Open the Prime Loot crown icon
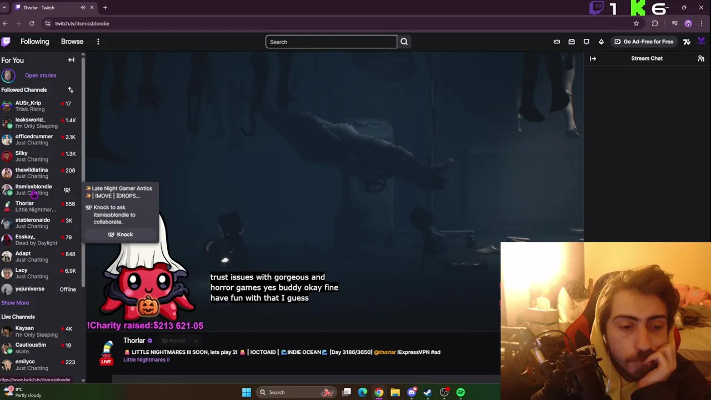711x400 pixels. click(x=557, y=42)
